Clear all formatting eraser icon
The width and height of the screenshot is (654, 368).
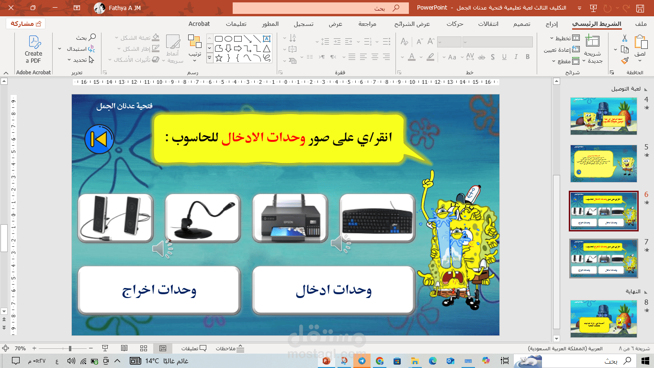click(404, 42)
